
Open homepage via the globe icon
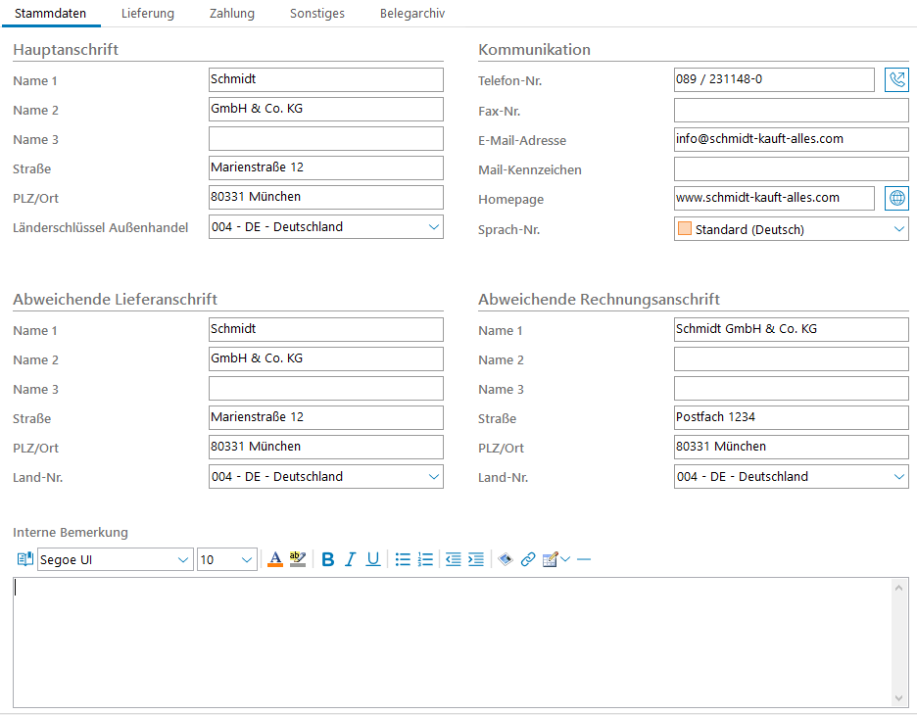(x=895, y=199)
